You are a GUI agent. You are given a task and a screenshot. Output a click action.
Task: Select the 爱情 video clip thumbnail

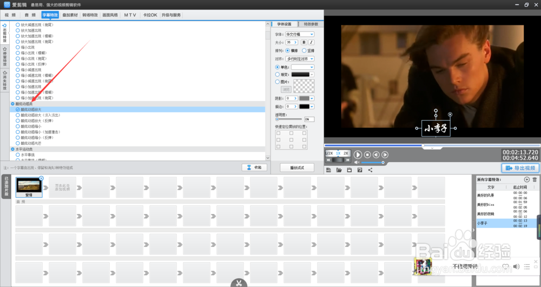coord(29,187)
